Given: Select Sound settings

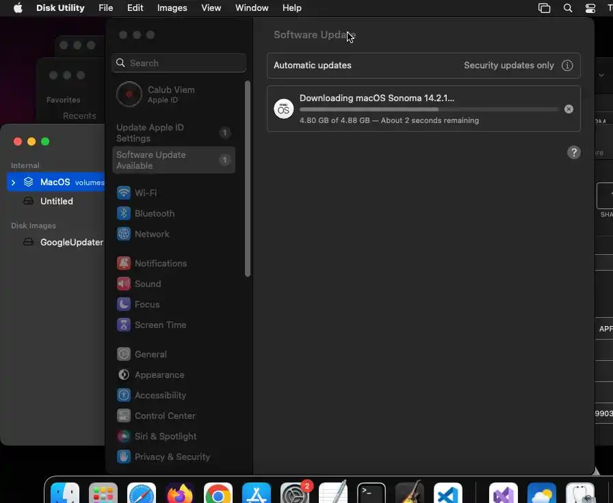Looking at the screenshot, I should pyautogui.click(x=139, y=284).
